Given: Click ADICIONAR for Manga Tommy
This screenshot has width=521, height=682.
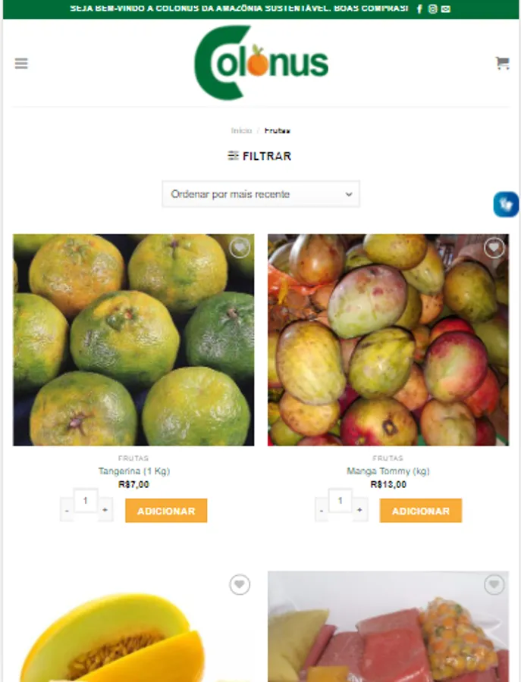Looking at the screenshot, I should point(421,511).
